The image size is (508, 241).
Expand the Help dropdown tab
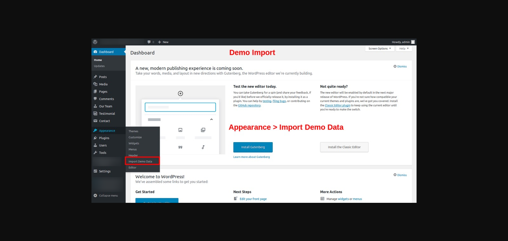pyautogui.click(x=404, y=49)
